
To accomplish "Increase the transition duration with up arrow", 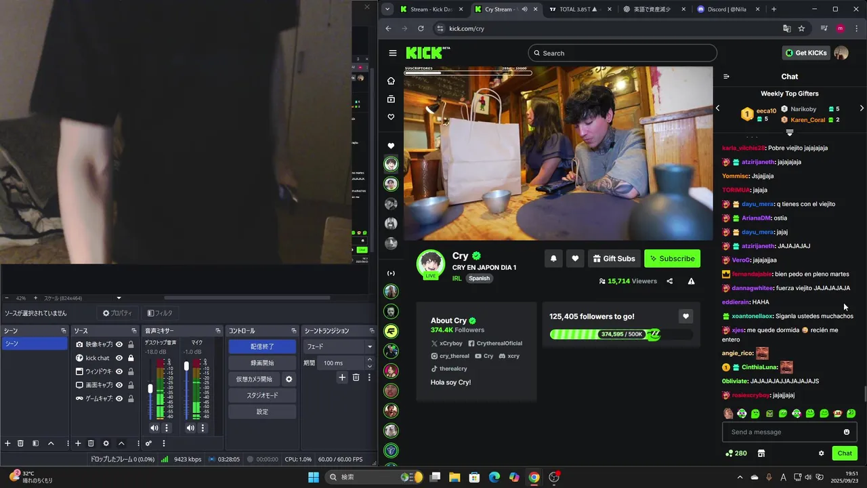I will pos(369,360).
